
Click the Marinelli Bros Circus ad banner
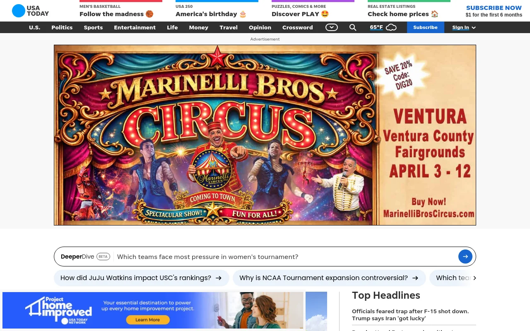coord(265,135)
